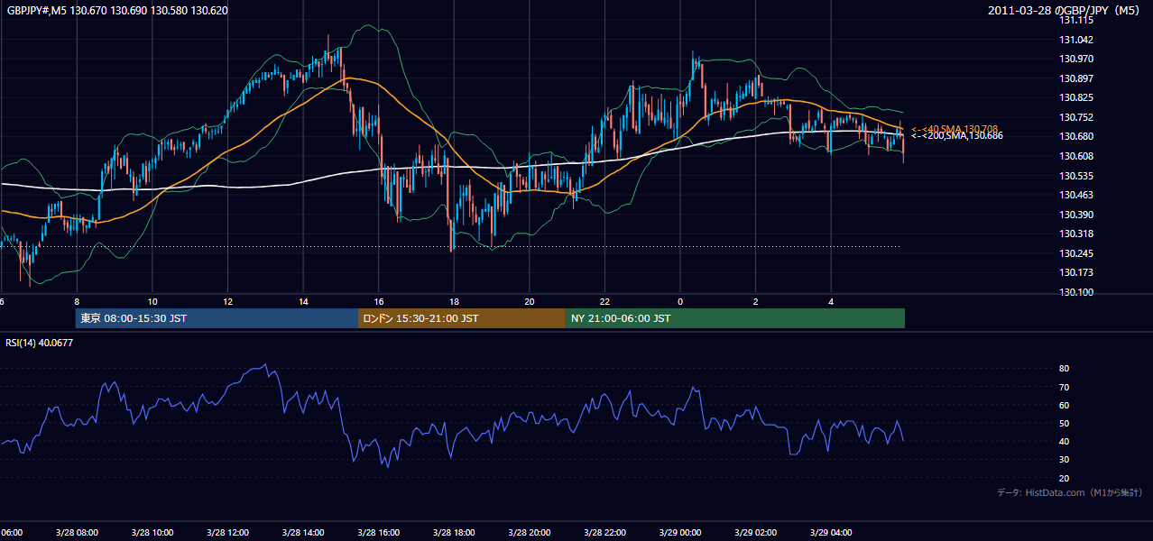The width and height of the screenshot is (1153, 541).
Task: Click the 3/28 16:00 bottom time label
Action: coord(379,533)
